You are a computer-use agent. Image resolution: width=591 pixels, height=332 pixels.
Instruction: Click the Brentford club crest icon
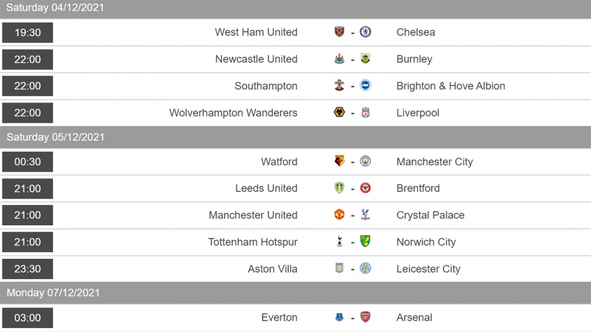pos(365,188)
